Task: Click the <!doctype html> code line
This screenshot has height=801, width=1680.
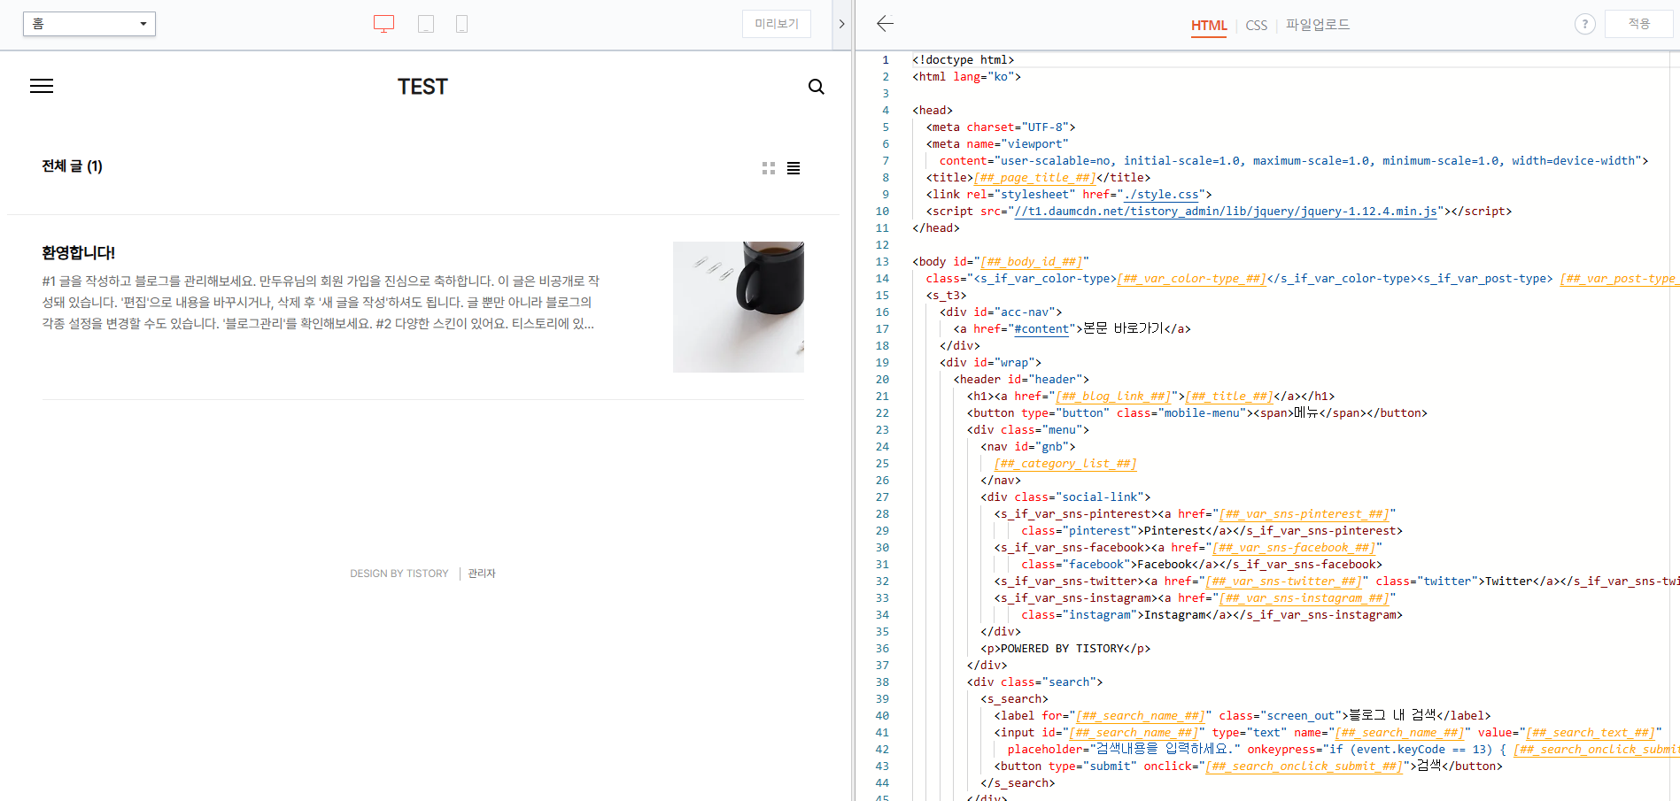Action: tap(964, 60)
